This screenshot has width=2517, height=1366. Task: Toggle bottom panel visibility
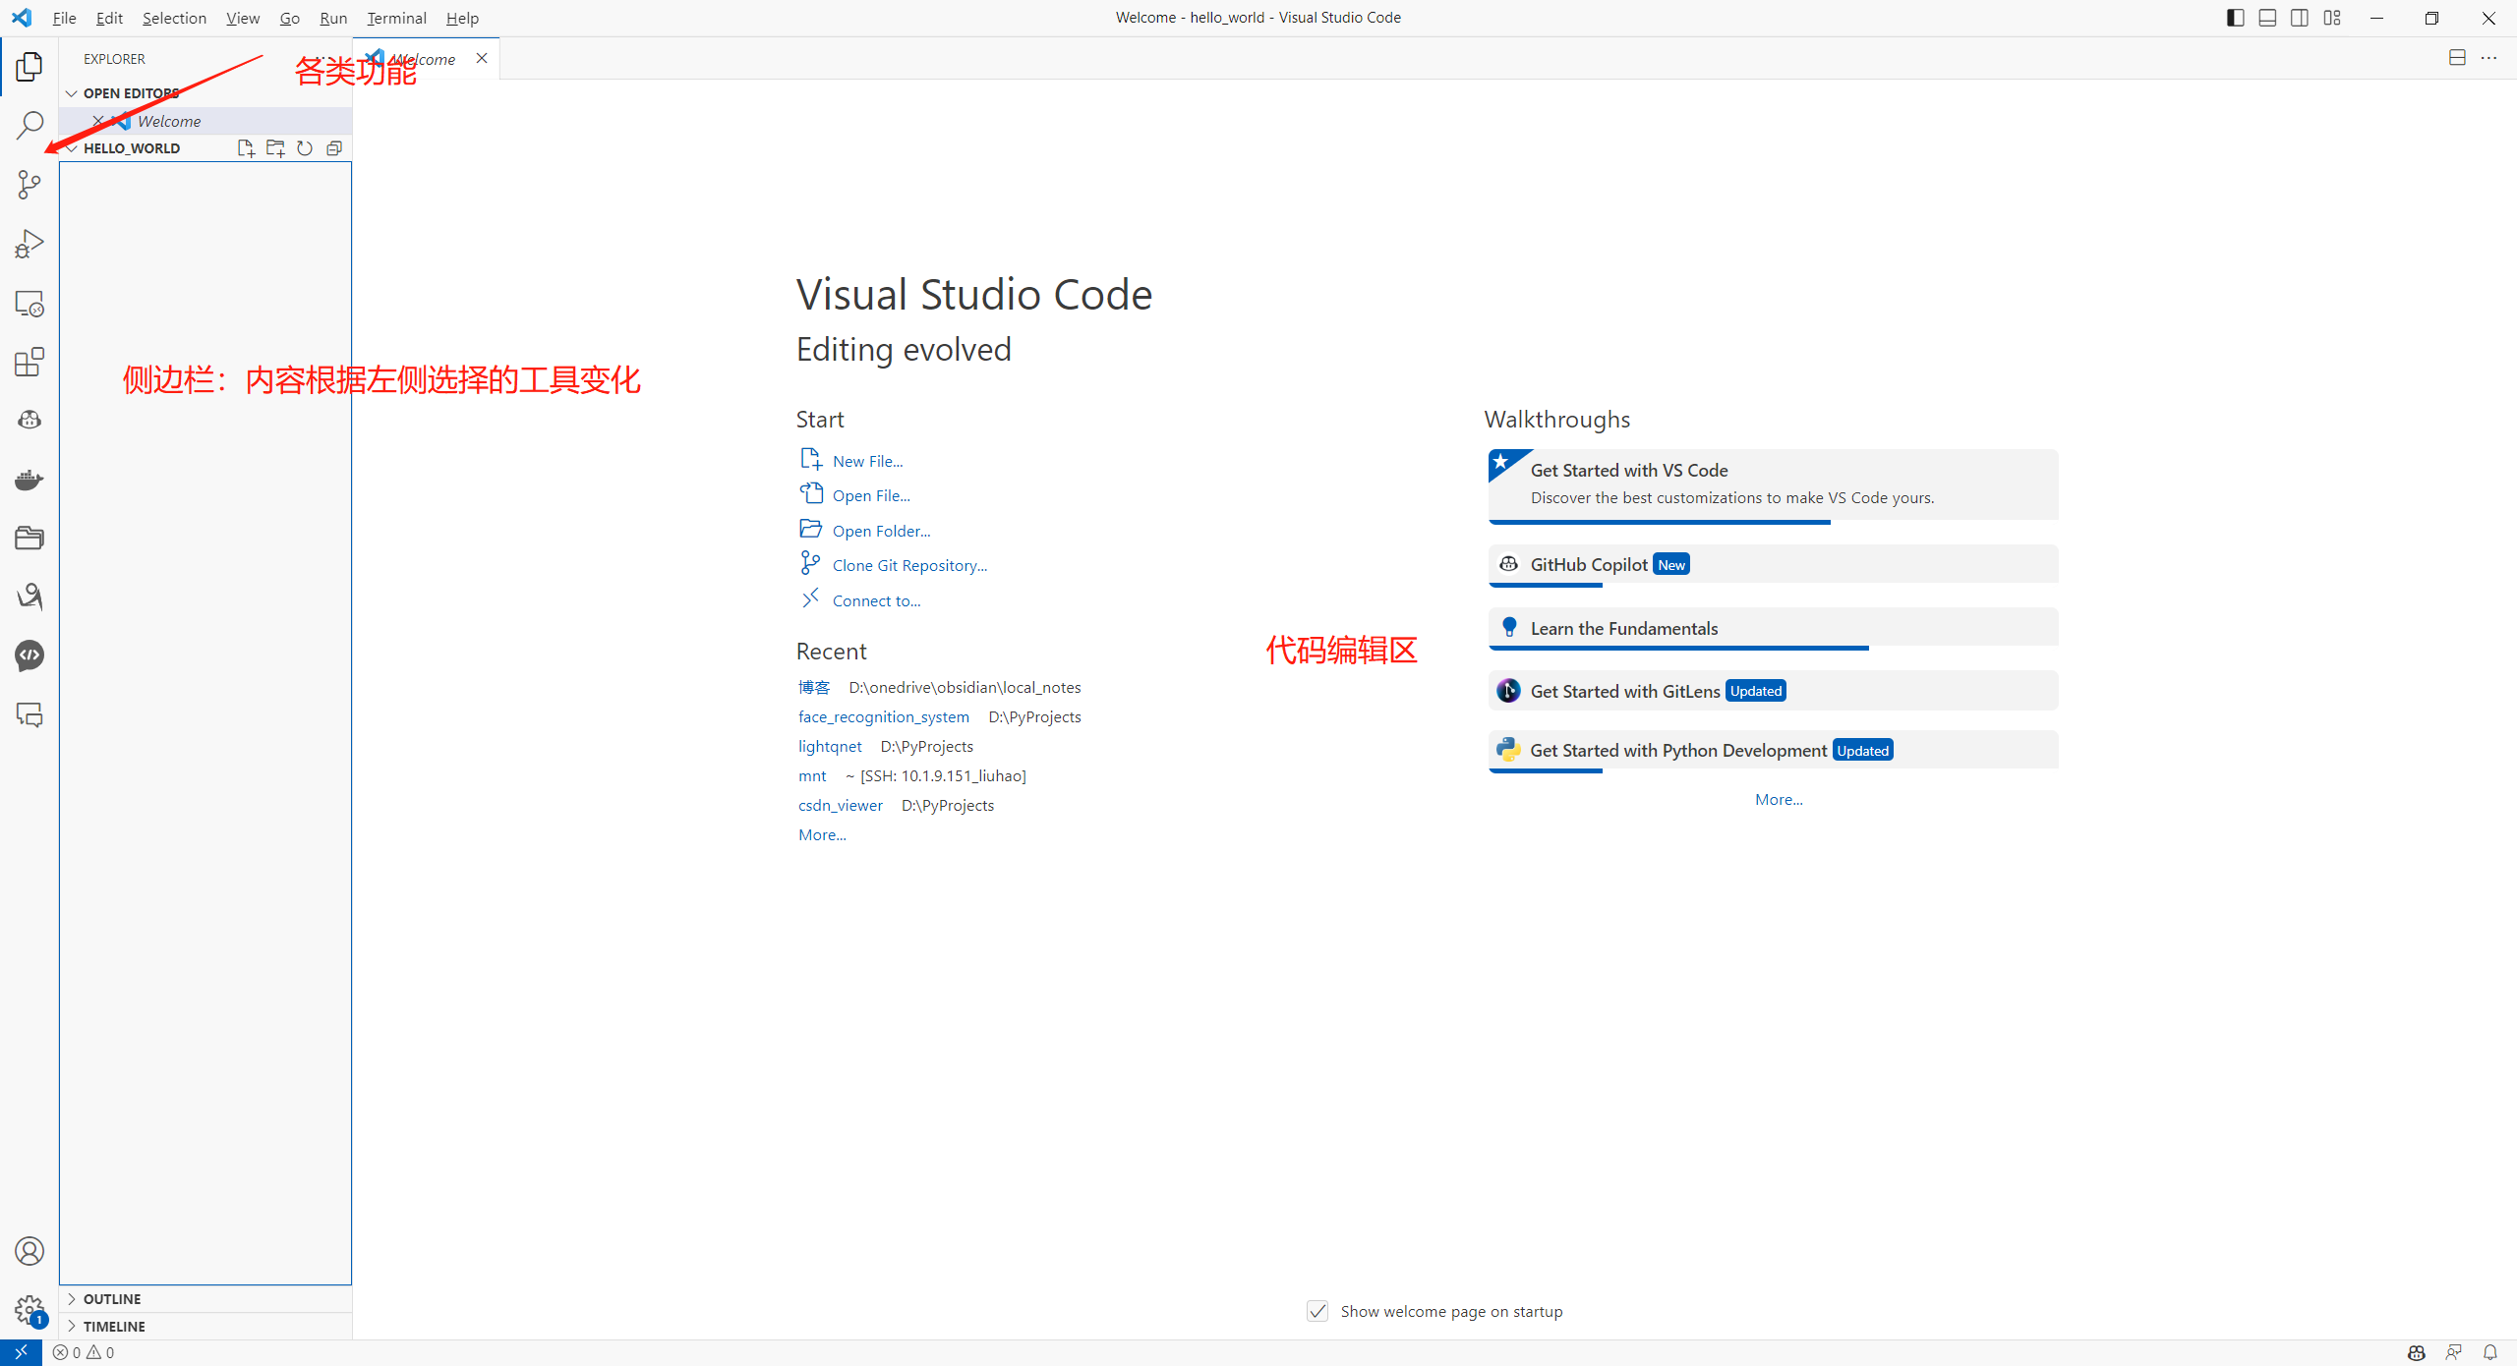click(x=2267, y=18)
